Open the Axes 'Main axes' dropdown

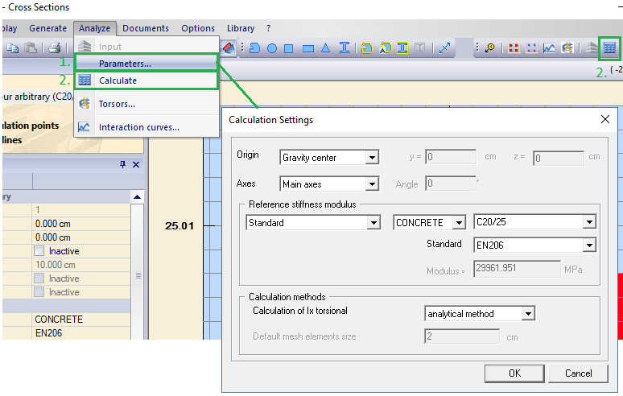coord(371,184)
